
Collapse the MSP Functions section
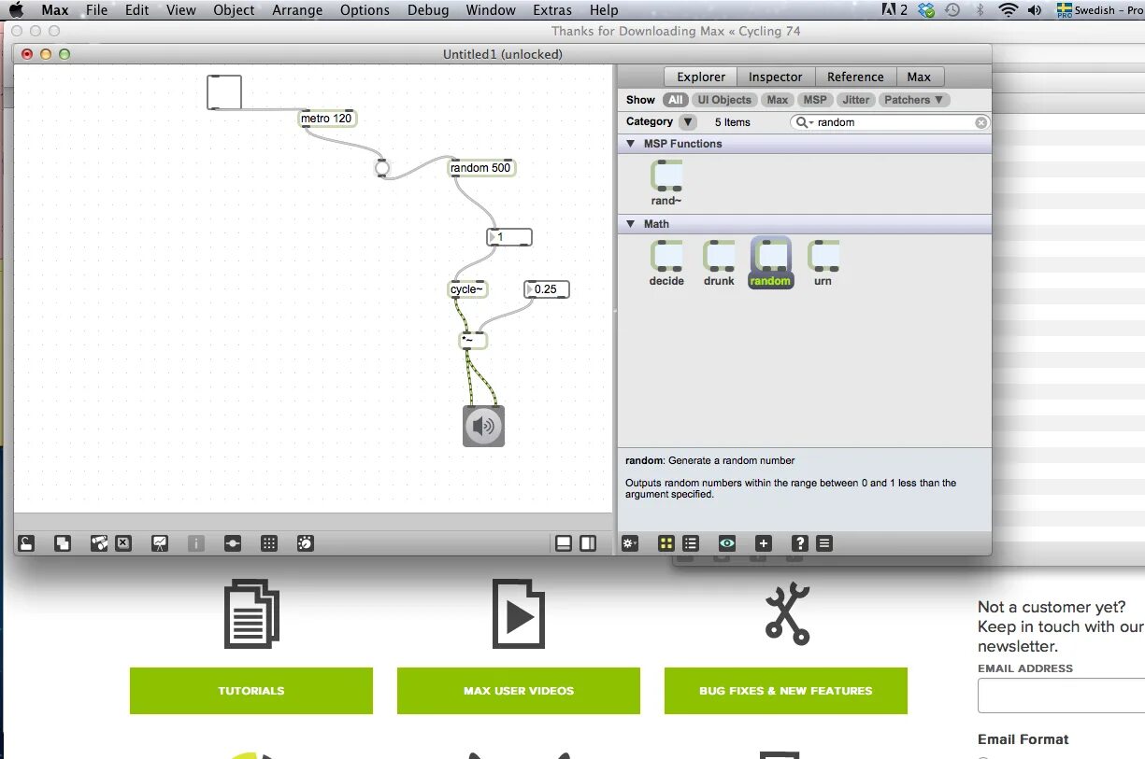click(629, 144)
